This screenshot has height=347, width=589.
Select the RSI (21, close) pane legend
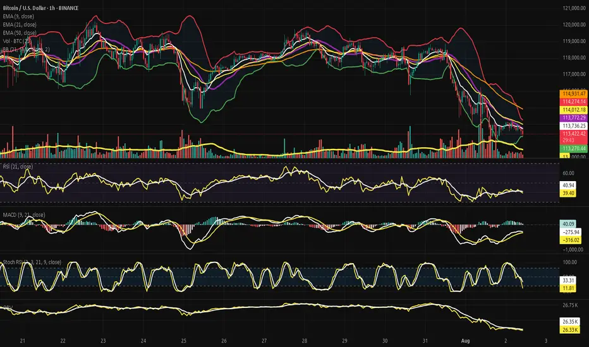click(x=18, y=166)
